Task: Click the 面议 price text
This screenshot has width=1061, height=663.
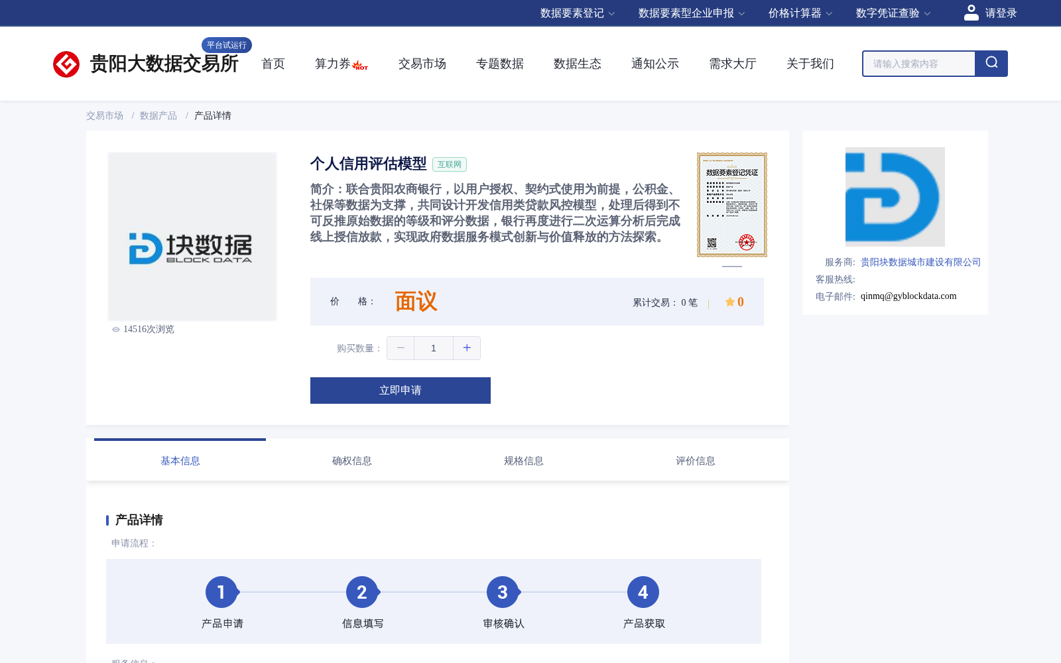Action: pos(416,302)
